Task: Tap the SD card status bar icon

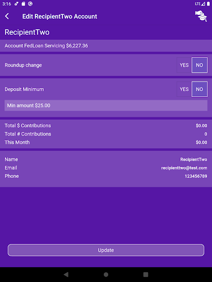Action: (23, 4)
